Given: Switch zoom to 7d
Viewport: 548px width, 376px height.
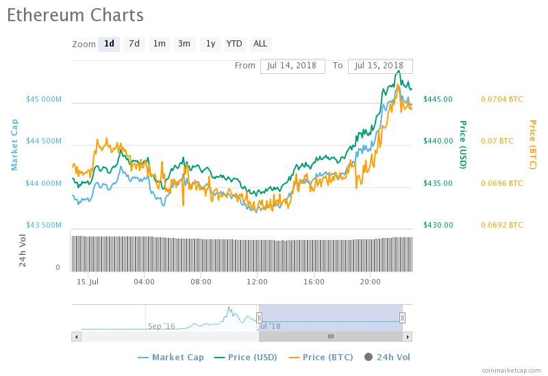Looking at the screenshot, I should coord(134,44).
